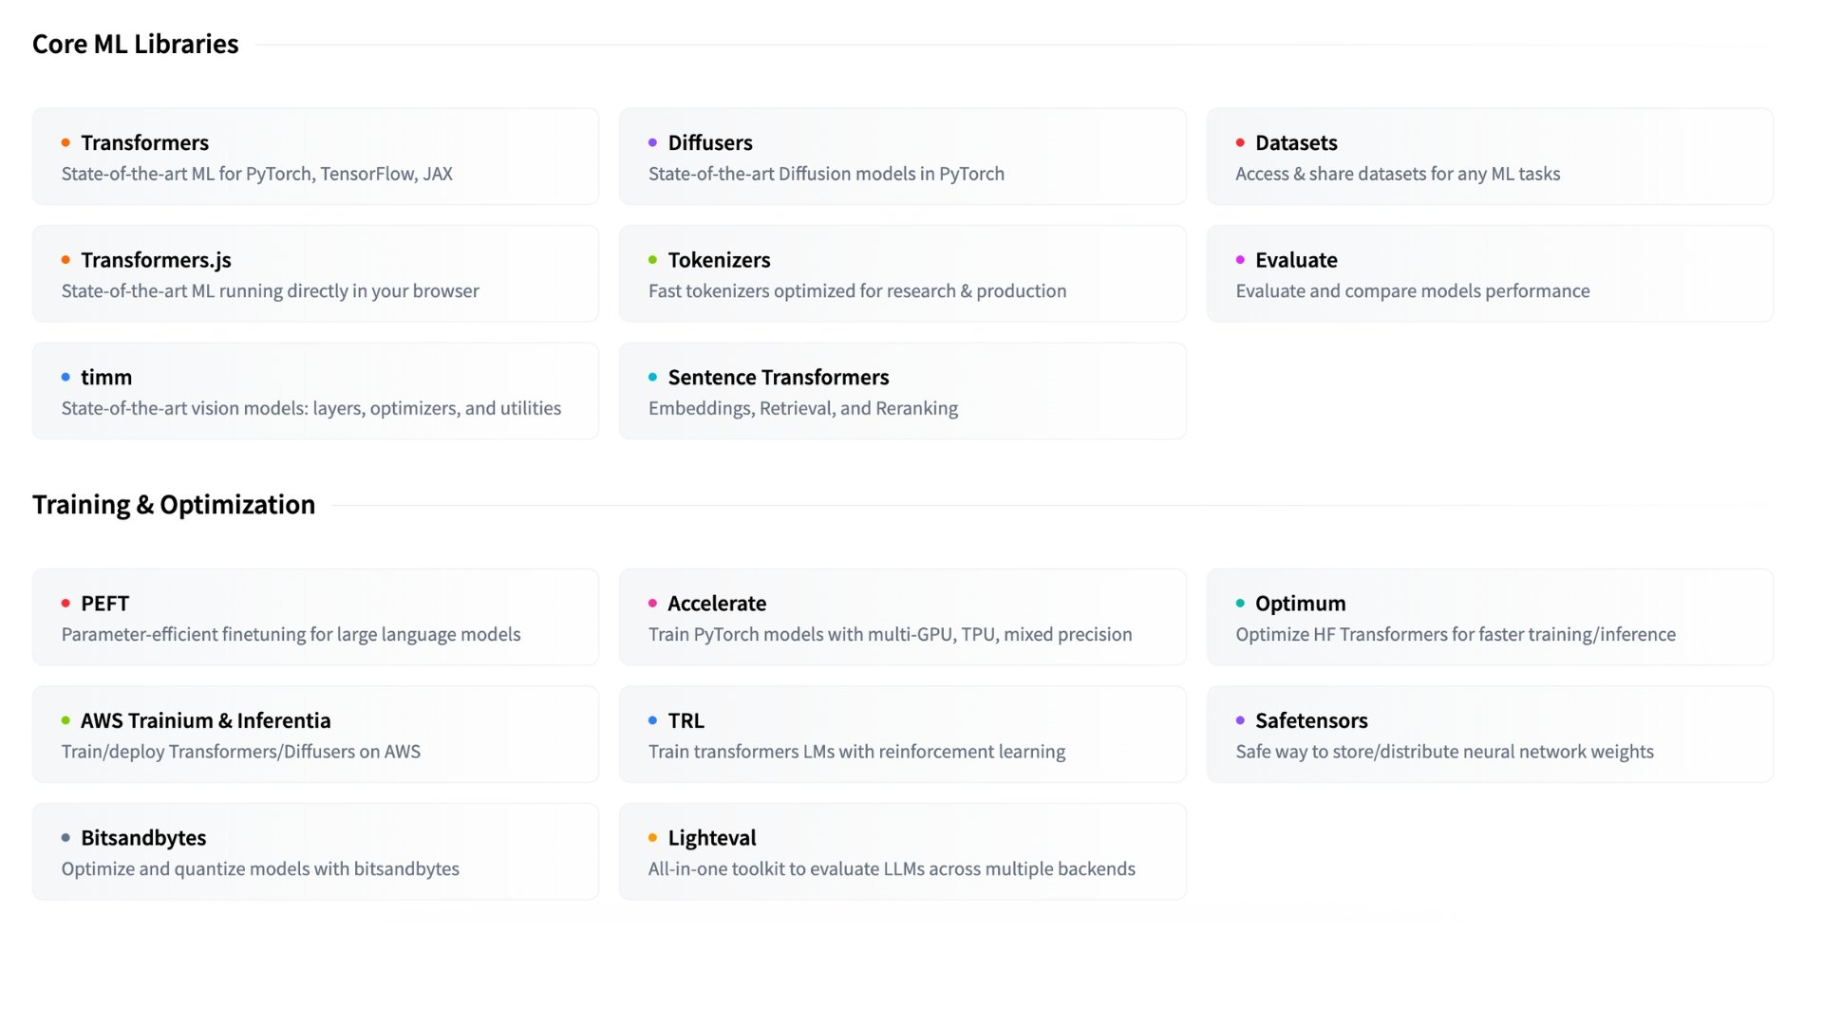Image resolution: width=1823 pixels, height=1025 pixels.
Task: Click the green dot beside Tokenizers
Action: [652, 260]
